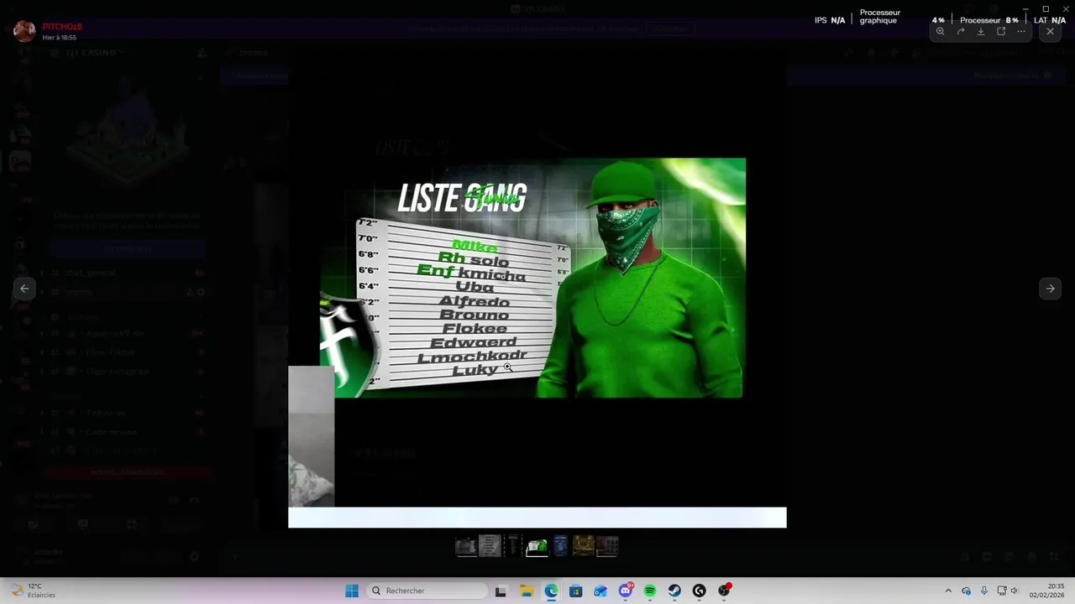
Task: Open Task View from the taskbar
Action: click(501, 591)
